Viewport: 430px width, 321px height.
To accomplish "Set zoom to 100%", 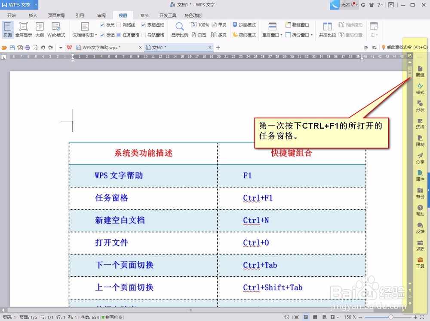I will pyautogui.click(x=200, y=25).
